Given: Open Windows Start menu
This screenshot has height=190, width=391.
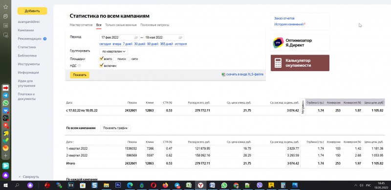Looking at the screenshot, I should pyautogui.click(x=5, y=185).
